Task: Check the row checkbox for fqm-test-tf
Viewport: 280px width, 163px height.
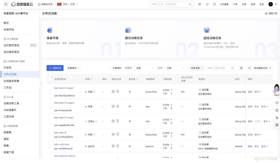Action: (x=49, y=134)
